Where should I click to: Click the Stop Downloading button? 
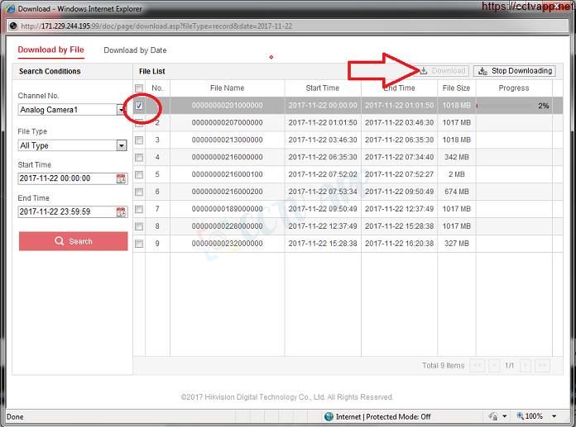(x=514, y=71)
